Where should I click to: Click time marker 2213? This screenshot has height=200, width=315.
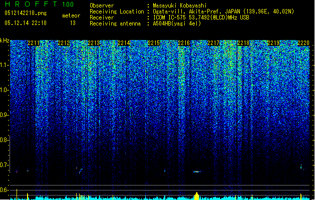point(94,43)
